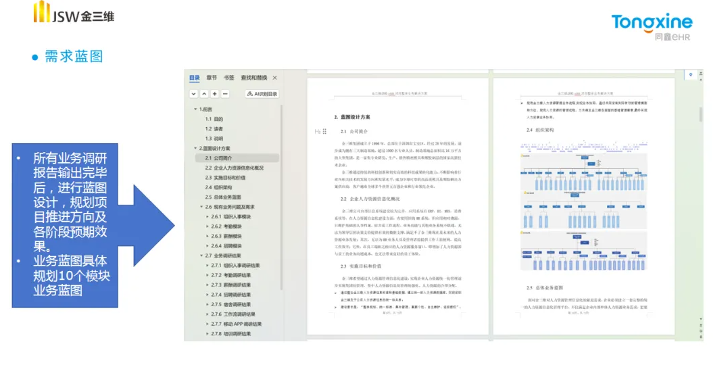Viewport: 728px width, 365px height.
Task: Open the 书签 tab
Action: (x=229, y=78)
